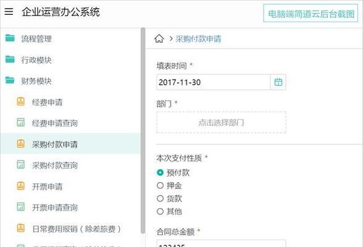The width and height of the screenshot is (363, 247).
Task: Open 日常费用报销（除差旅费） entry
Action: pos(77,229)
